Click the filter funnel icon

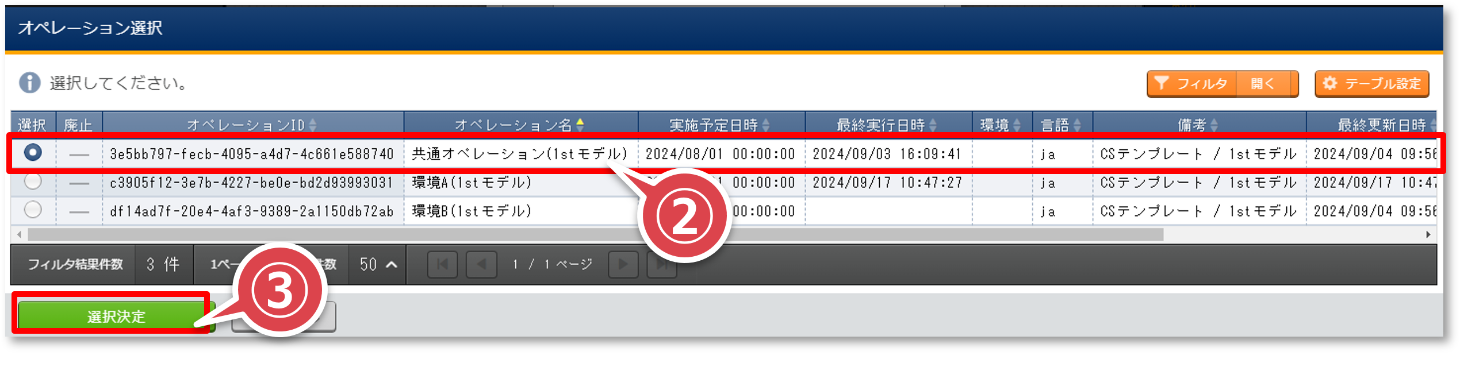[1161, 83]
